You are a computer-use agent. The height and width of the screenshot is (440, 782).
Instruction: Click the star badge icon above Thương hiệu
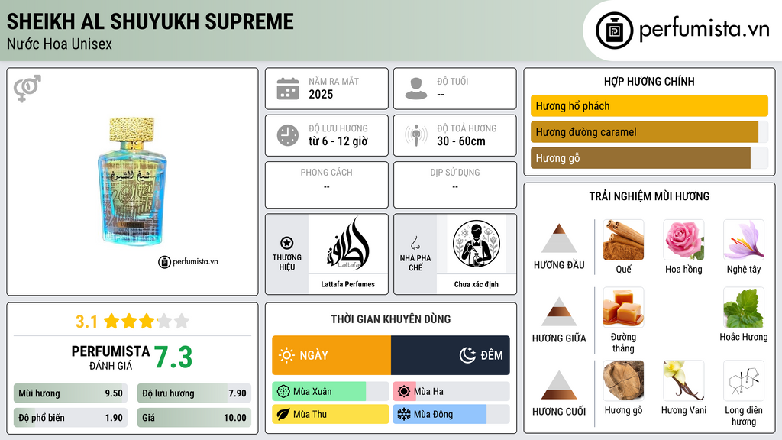pos(287,243)
